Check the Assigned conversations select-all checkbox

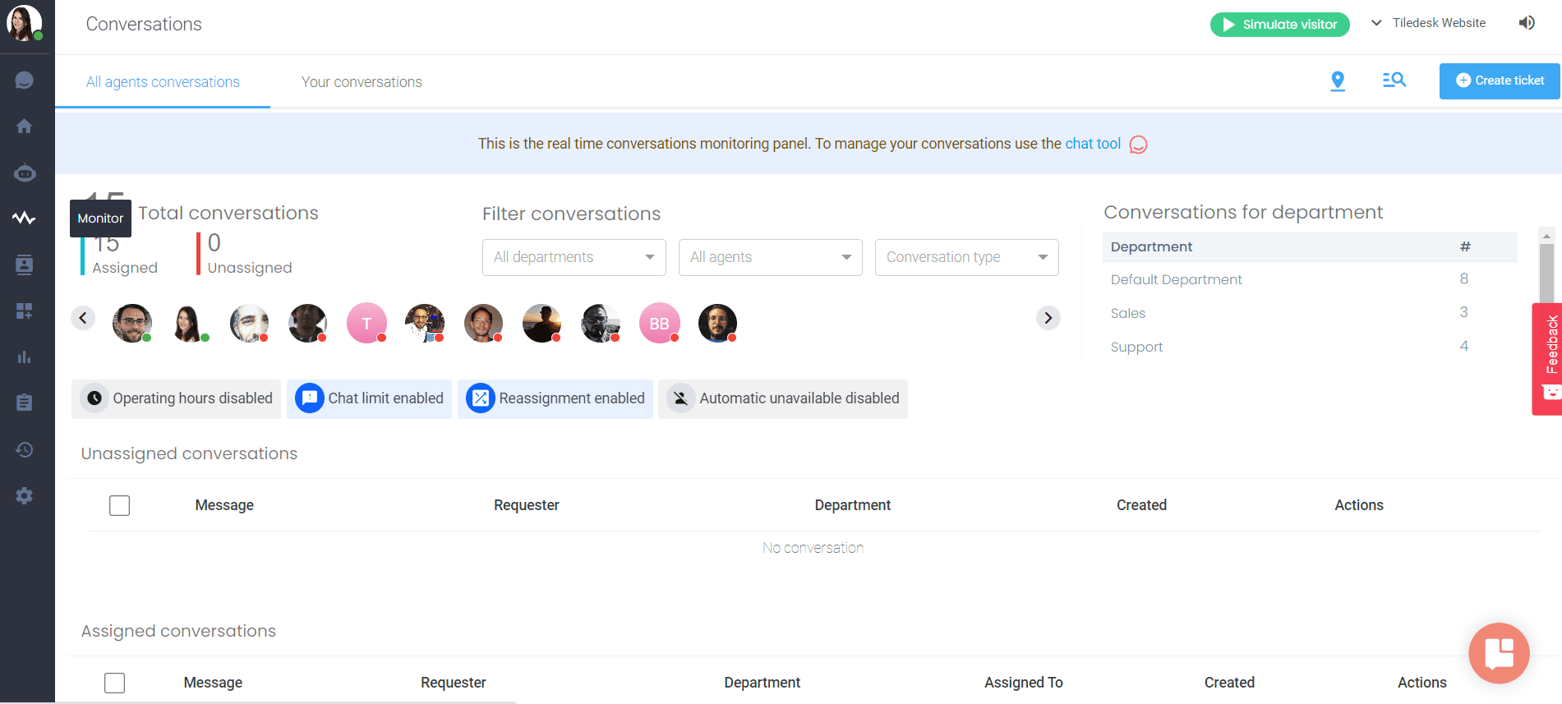(115, 683)
